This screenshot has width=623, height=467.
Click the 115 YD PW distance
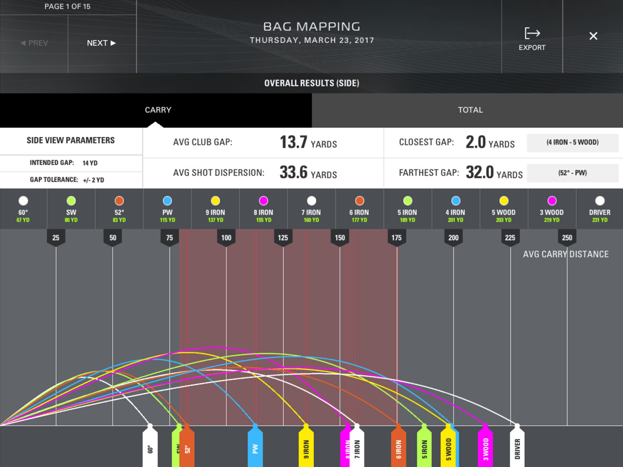(x=167, y=220)
